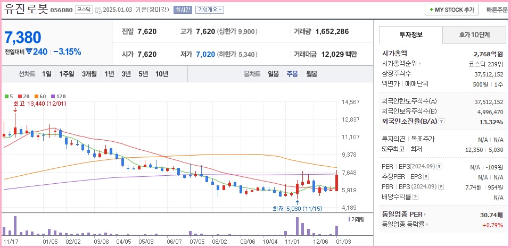Click the current price 7,380
The image size is (511, 248).
pyautogui.click(x=23, y=37)
